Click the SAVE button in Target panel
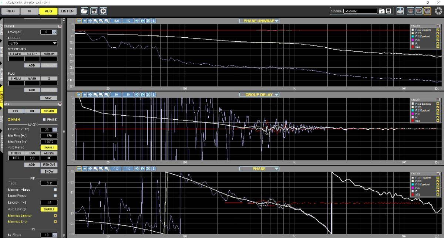444x238 pixels. [48, 98]
